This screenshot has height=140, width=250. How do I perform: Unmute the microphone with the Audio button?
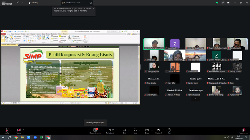tap(7, 131)
